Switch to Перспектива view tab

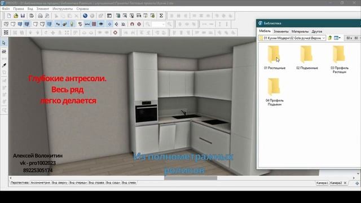20,183
